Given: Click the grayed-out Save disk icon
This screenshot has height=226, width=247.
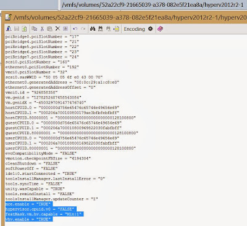Looking at the screenshot, I should (x=17, y=29).
